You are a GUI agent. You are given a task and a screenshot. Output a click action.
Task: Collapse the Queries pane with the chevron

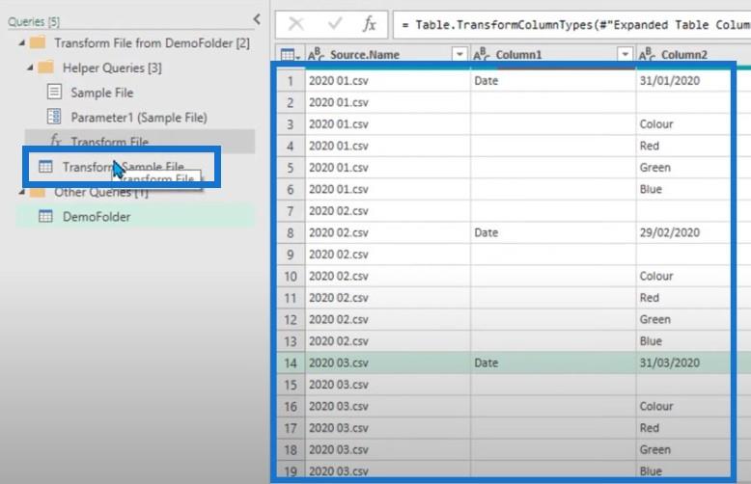click(x=257, y=19)
